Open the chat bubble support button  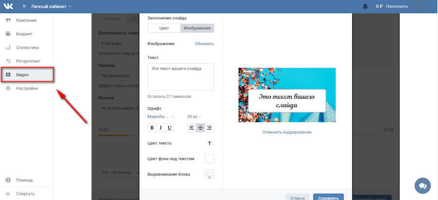click(422, 186)
